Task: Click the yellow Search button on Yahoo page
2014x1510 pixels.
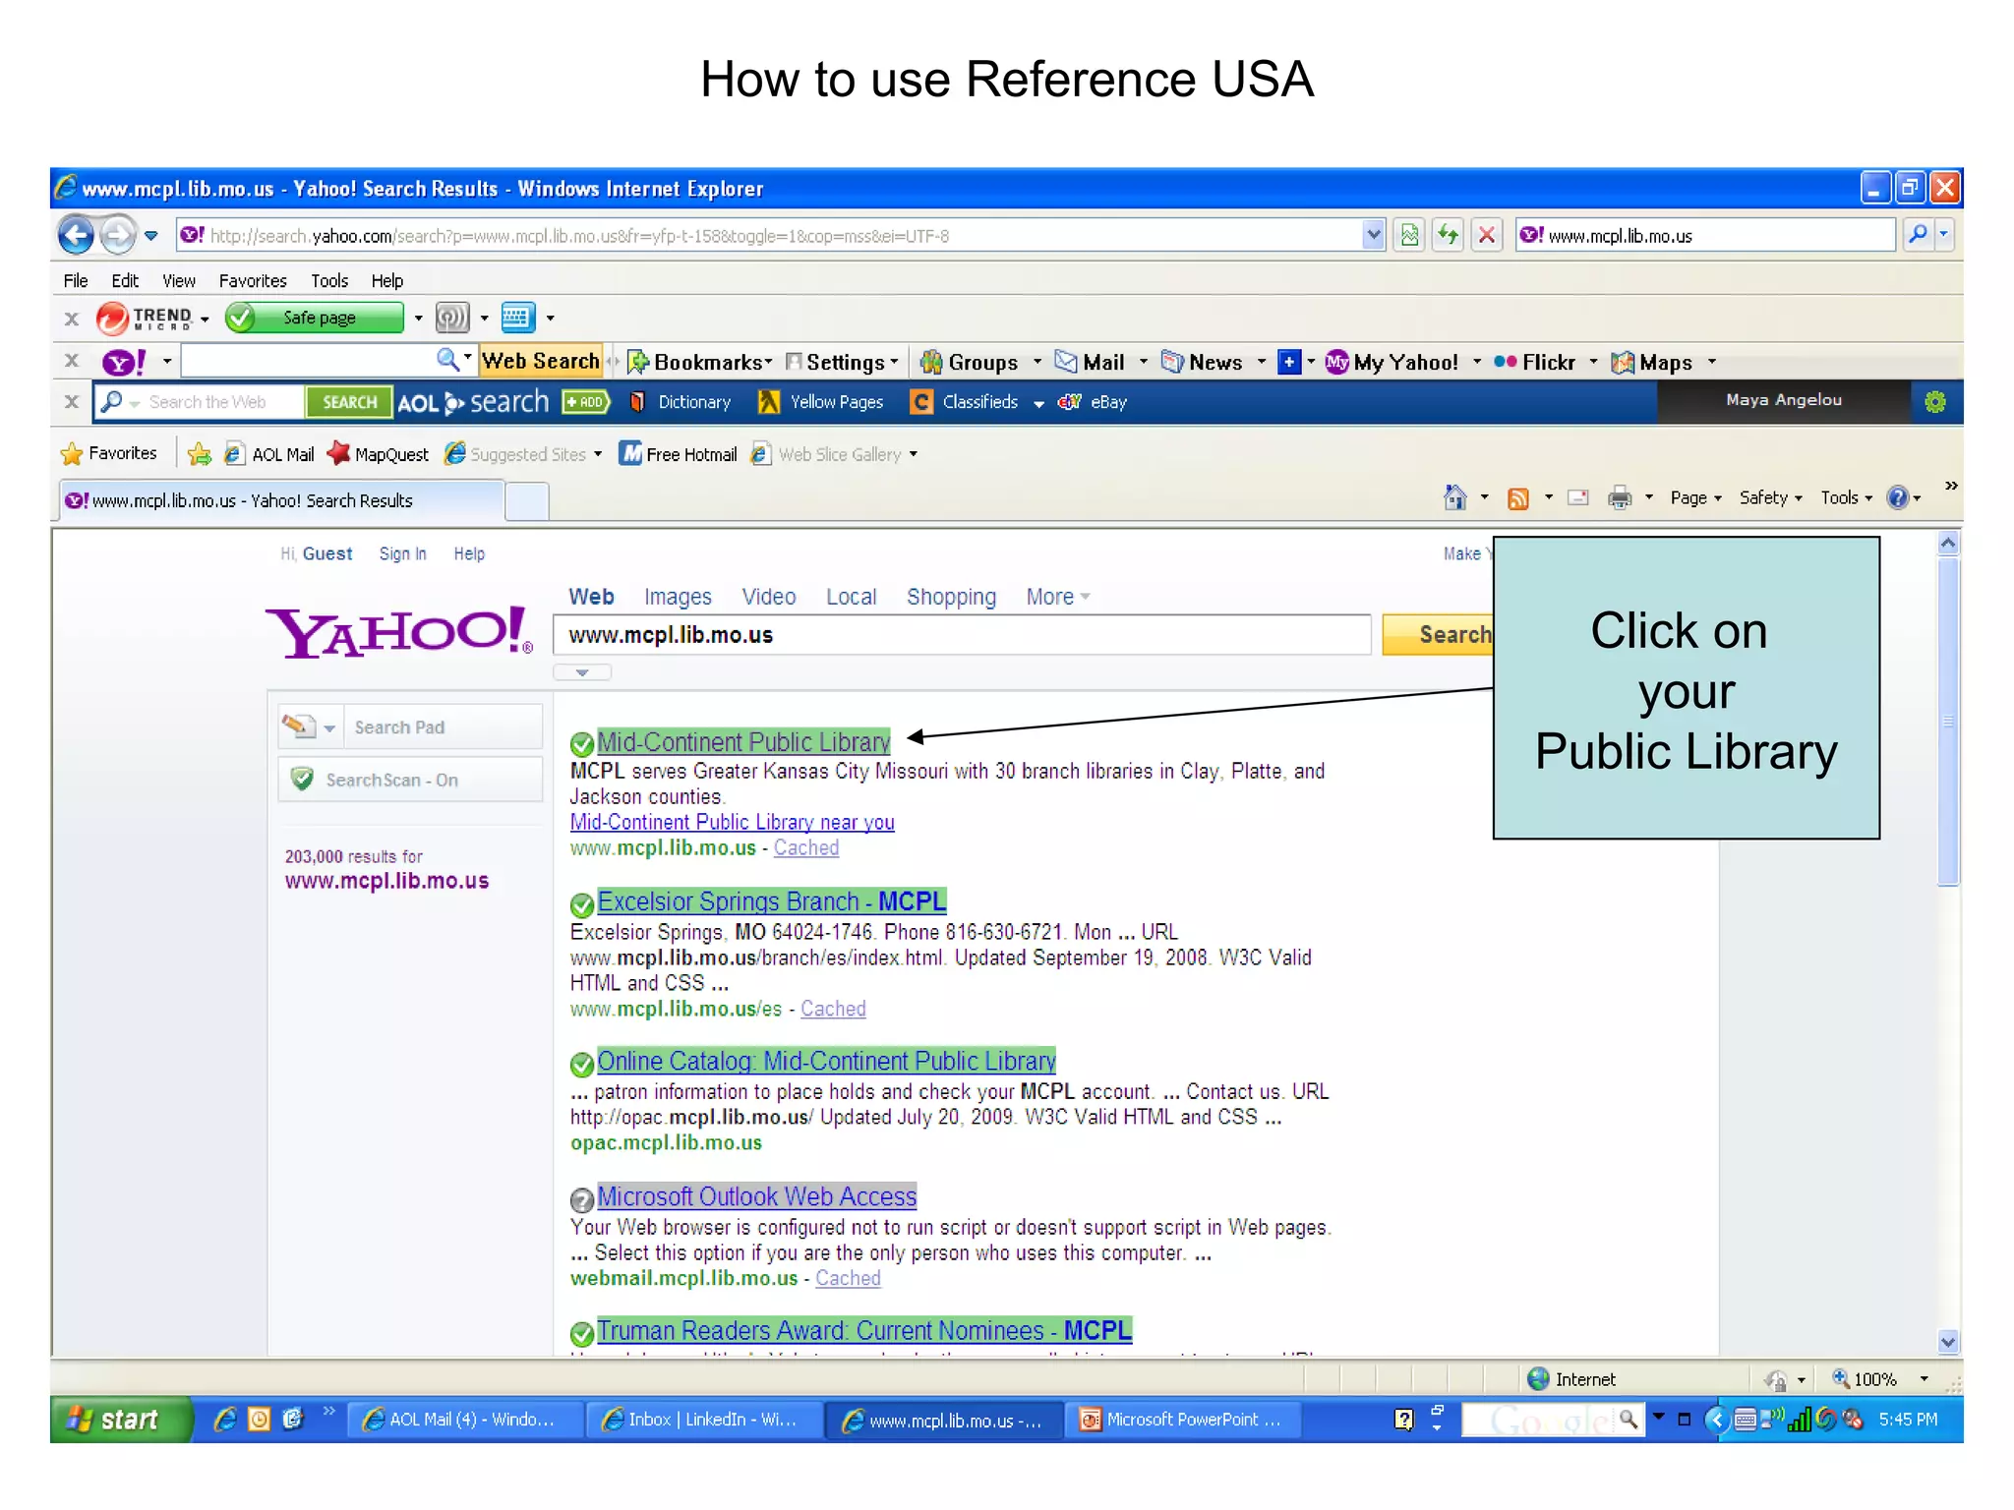Action: tap(1438, 634)
